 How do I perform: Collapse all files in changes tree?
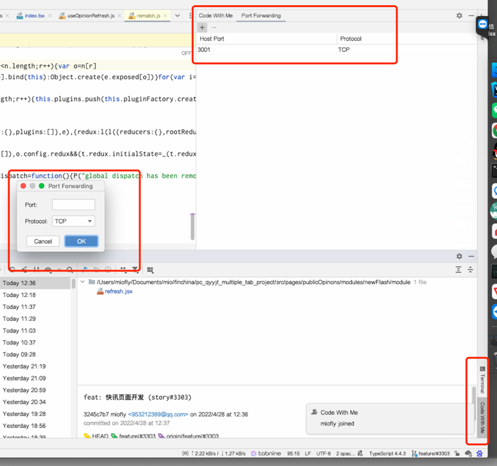[470, 270]
